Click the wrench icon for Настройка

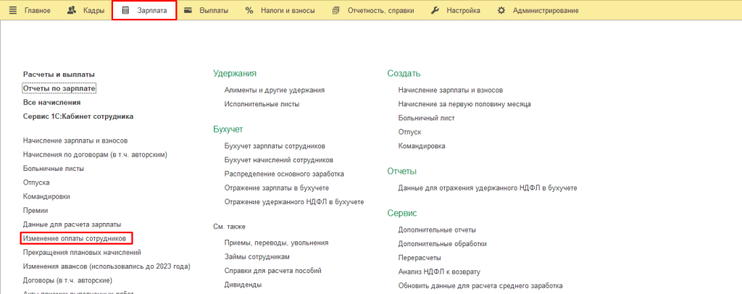click(435, 11)
